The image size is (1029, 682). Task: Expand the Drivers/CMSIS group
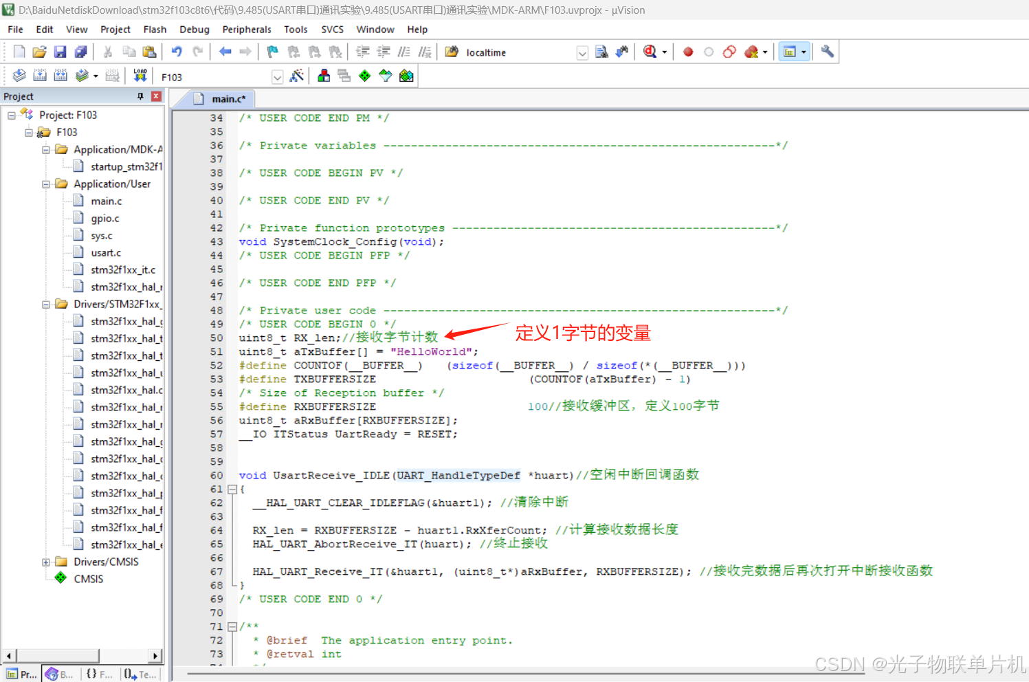[x=46, y=562]
